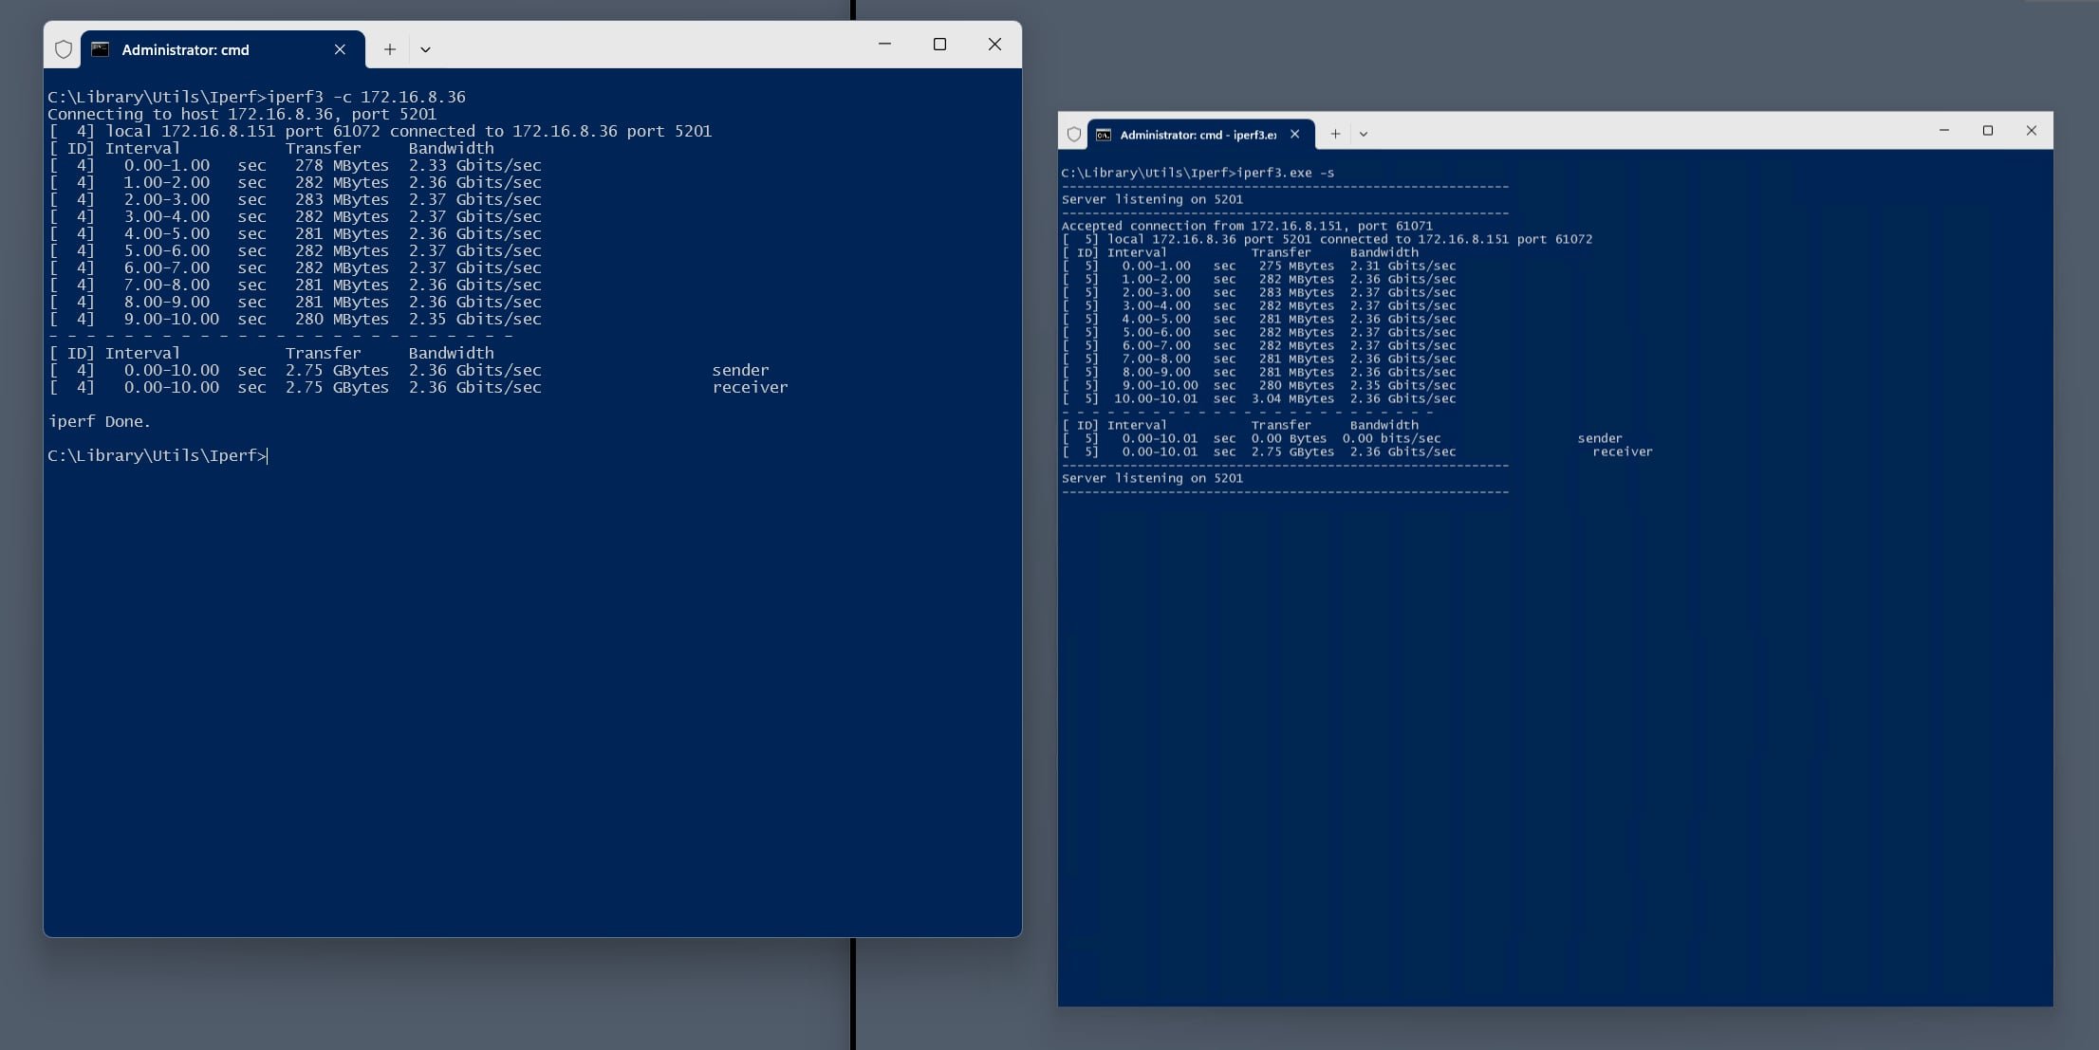Viewport: 2099px width, 1050px height.
Task: Close the right iperf3 terminal window
Action: [x=2032, y=130]
